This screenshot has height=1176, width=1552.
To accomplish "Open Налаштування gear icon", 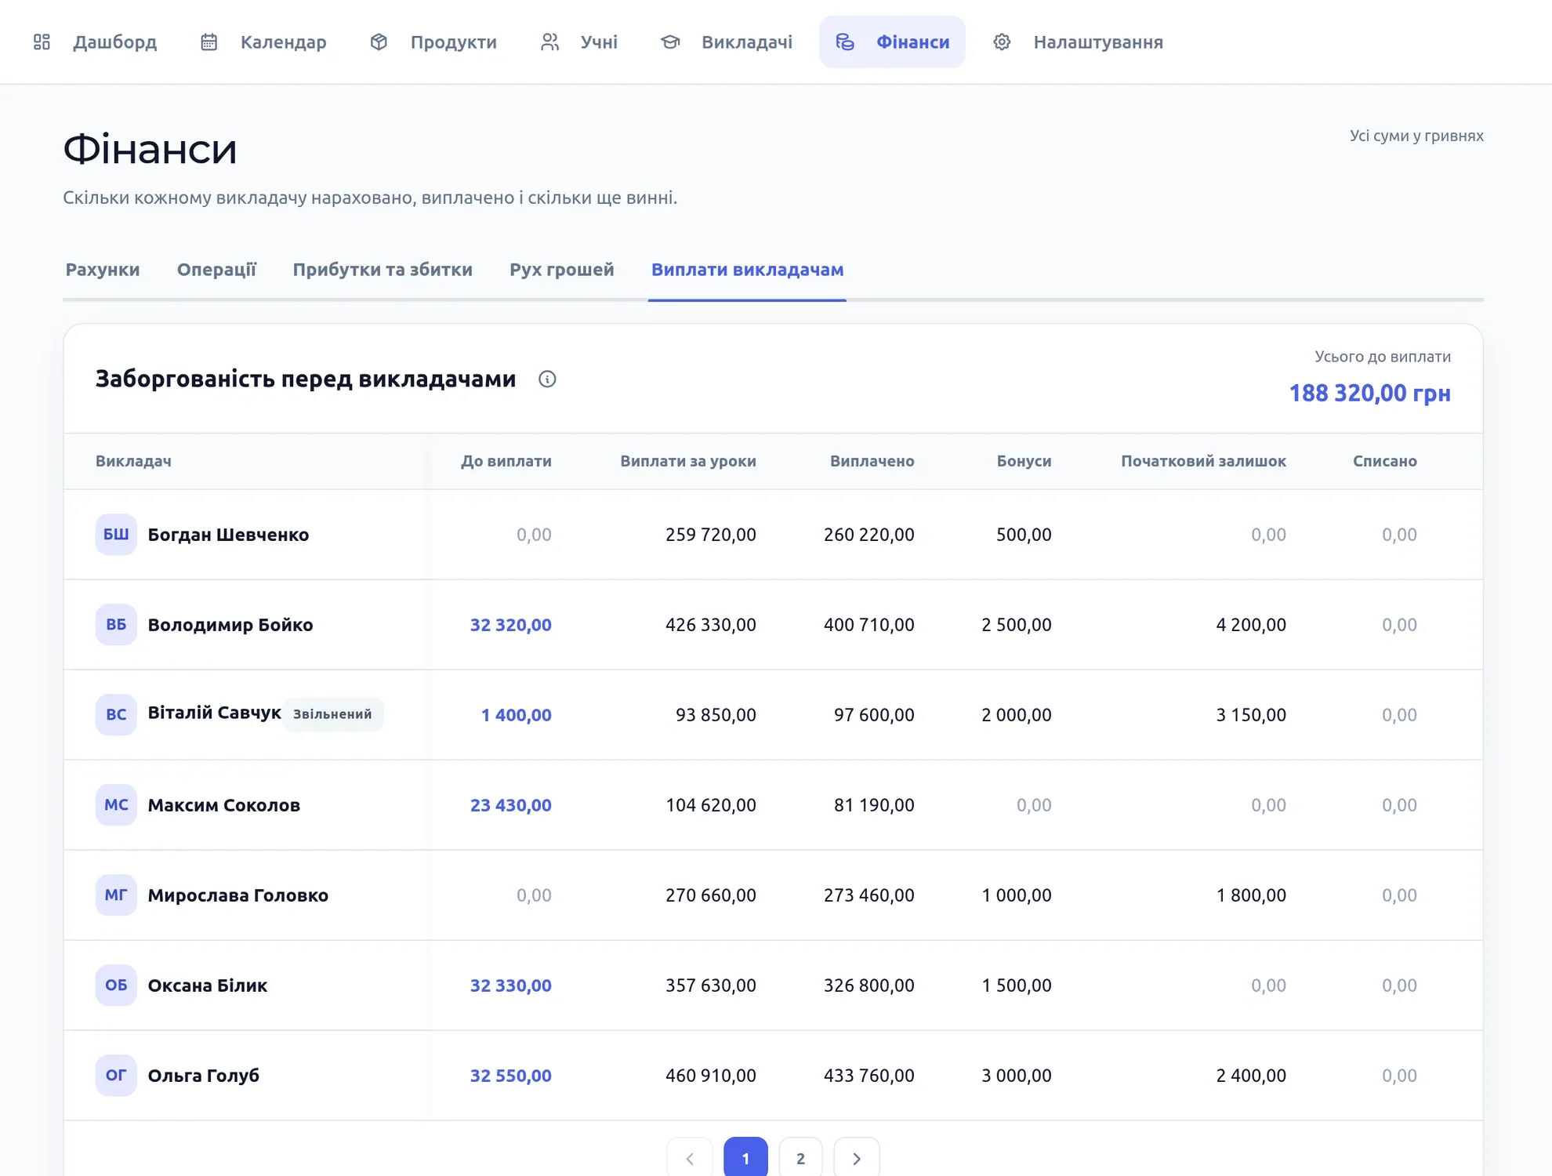I will coord(1002,42).
